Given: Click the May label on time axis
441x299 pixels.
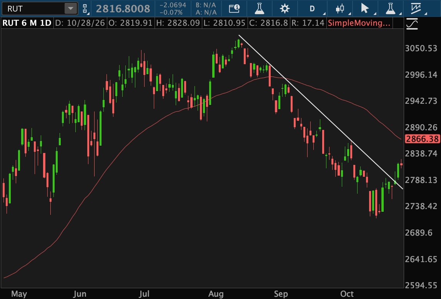Looking at the screenshot, I should [19, 294].
